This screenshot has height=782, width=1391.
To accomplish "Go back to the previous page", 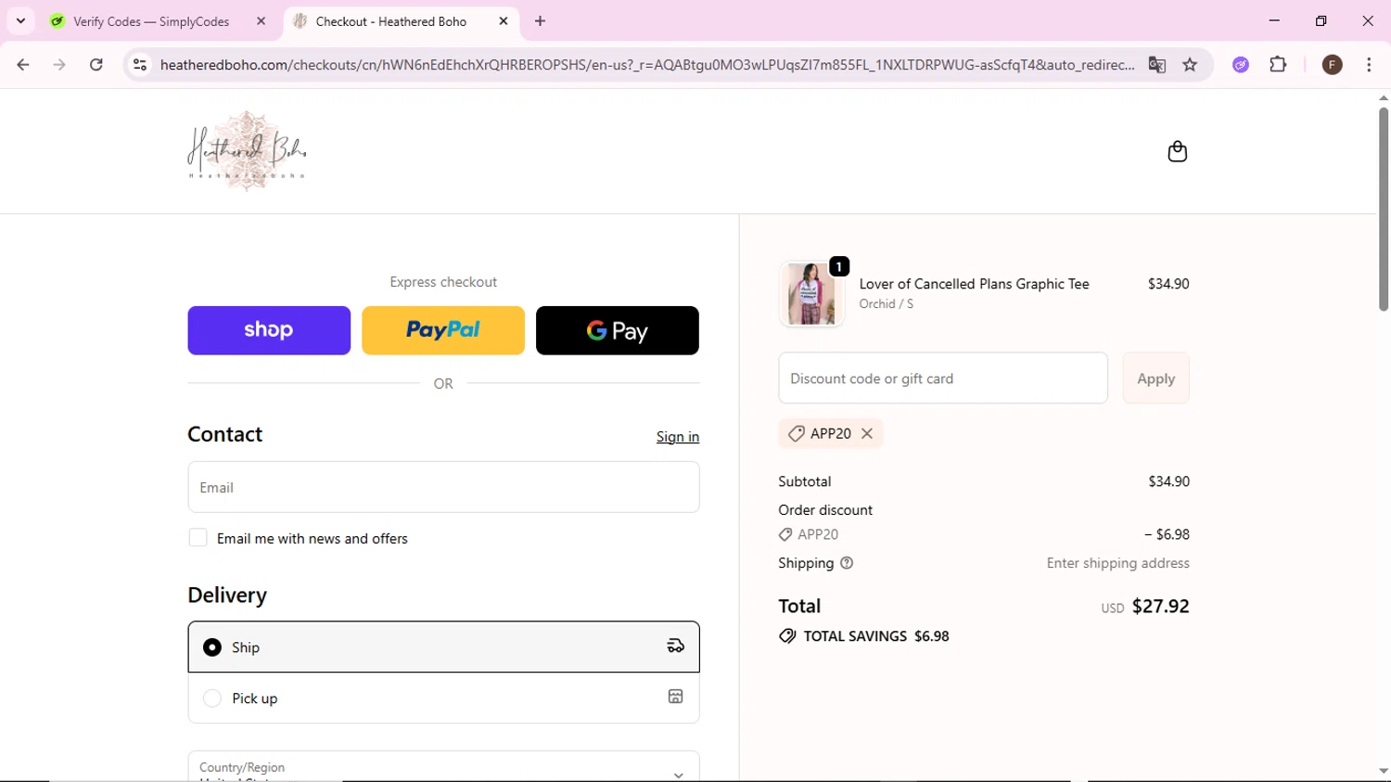I will 23,65.
